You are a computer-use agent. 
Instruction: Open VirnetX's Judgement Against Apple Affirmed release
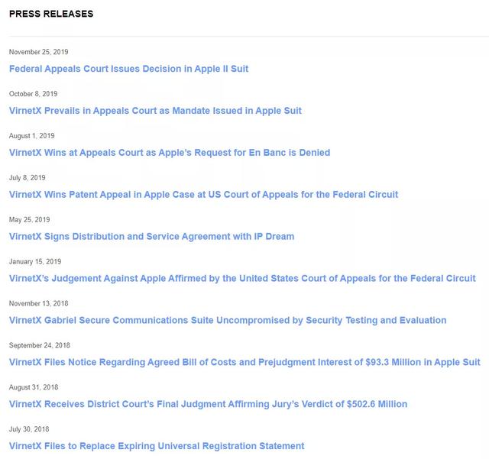point(242,278)
